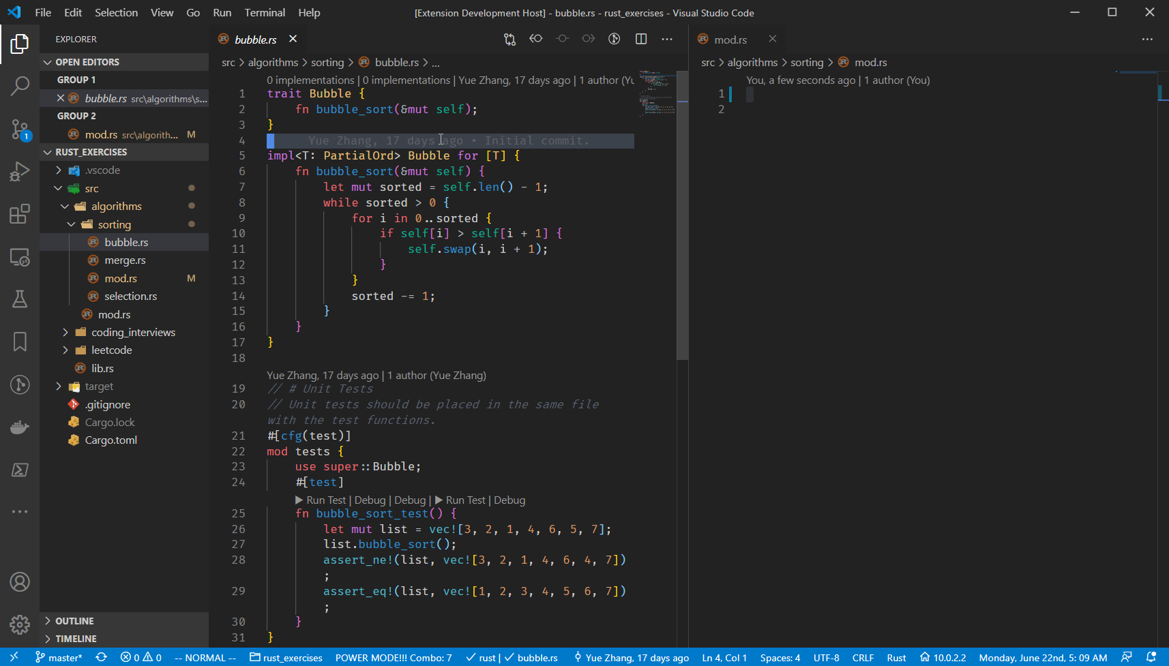1169x666 pixels.
Task: Open errors and warnings count in status bar
Action: click(x=141, y=657)
